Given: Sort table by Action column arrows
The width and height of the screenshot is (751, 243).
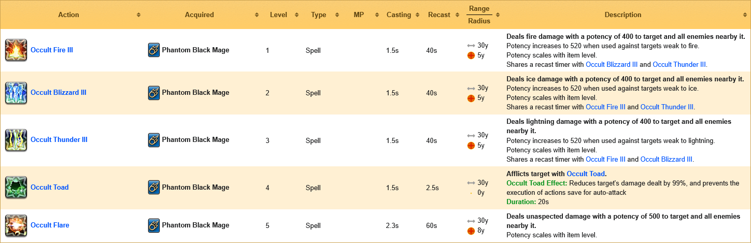Looking at the screenshot, I should point(138,15).
